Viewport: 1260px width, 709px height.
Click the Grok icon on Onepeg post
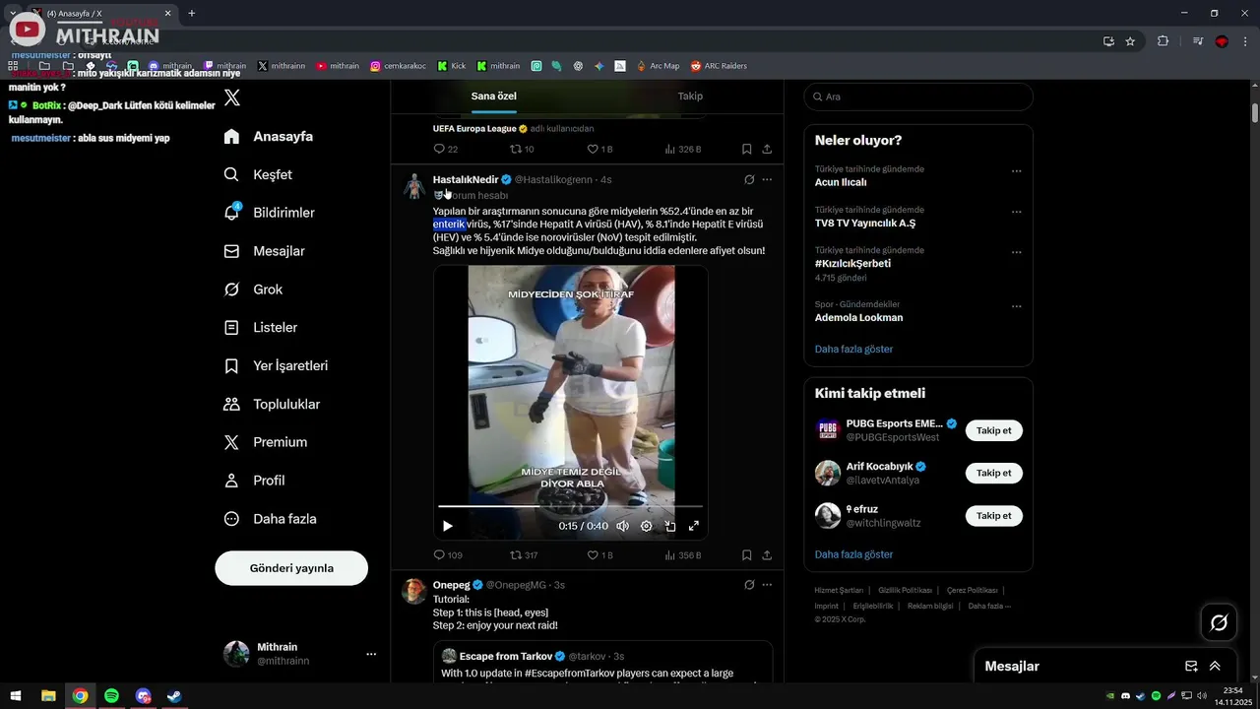point(749,585)
